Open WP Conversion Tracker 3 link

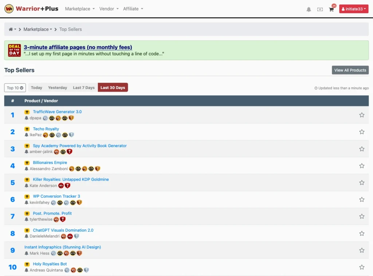[x=56, y=196]
